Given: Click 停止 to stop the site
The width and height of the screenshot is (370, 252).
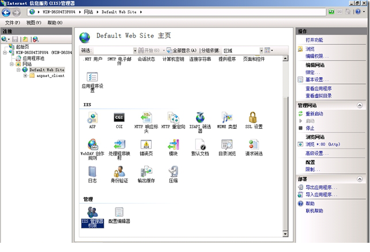Looking at the screenshot, I should coord(310,128).
